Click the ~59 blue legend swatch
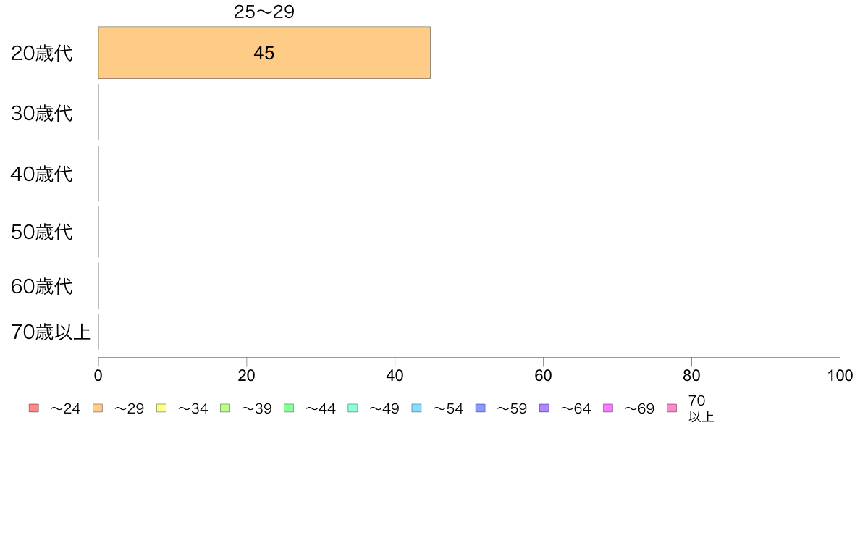This screenshot has height=533, width=860. click(x=481, y=408)
